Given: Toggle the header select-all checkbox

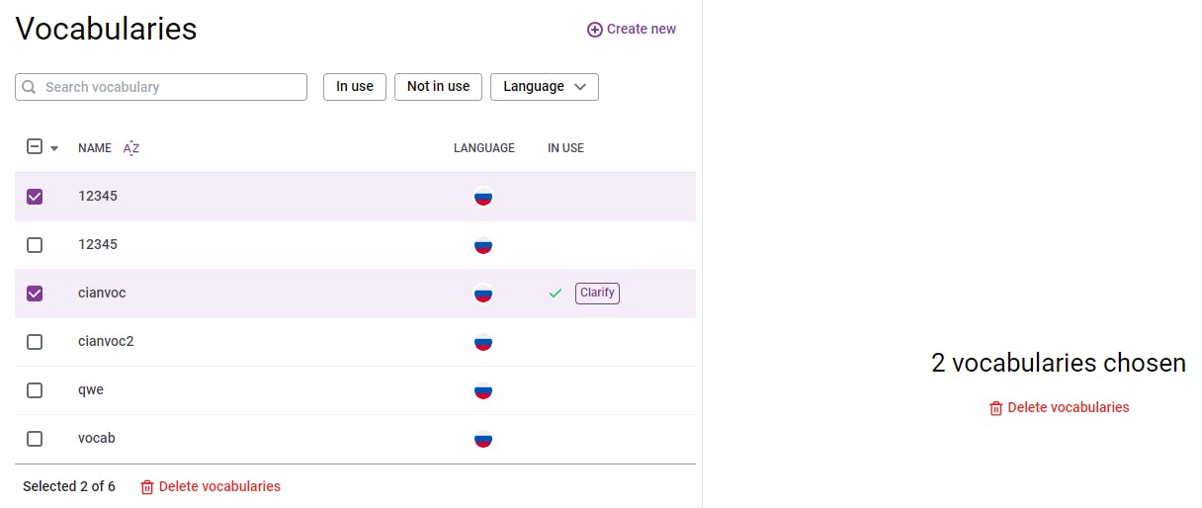Looking at the screenshot, I should pos(35,147).
